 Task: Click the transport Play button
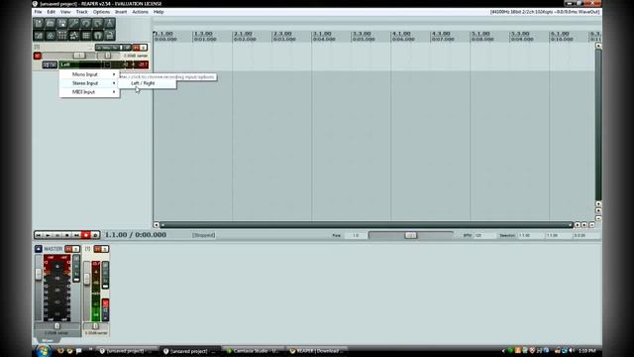pyautogui.click(x=48, y=235)
